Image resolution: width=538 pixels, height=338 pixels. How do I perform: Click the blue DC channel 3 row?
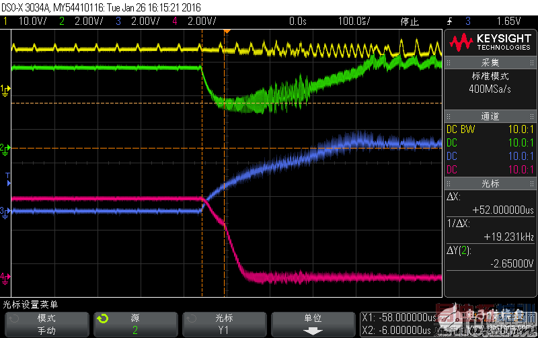click(x=490, y=156)
